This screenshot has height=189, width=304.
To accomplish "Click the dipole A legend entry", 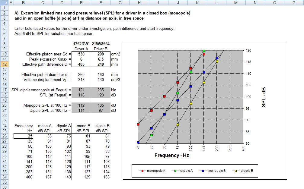I will (x=182, y=171).
